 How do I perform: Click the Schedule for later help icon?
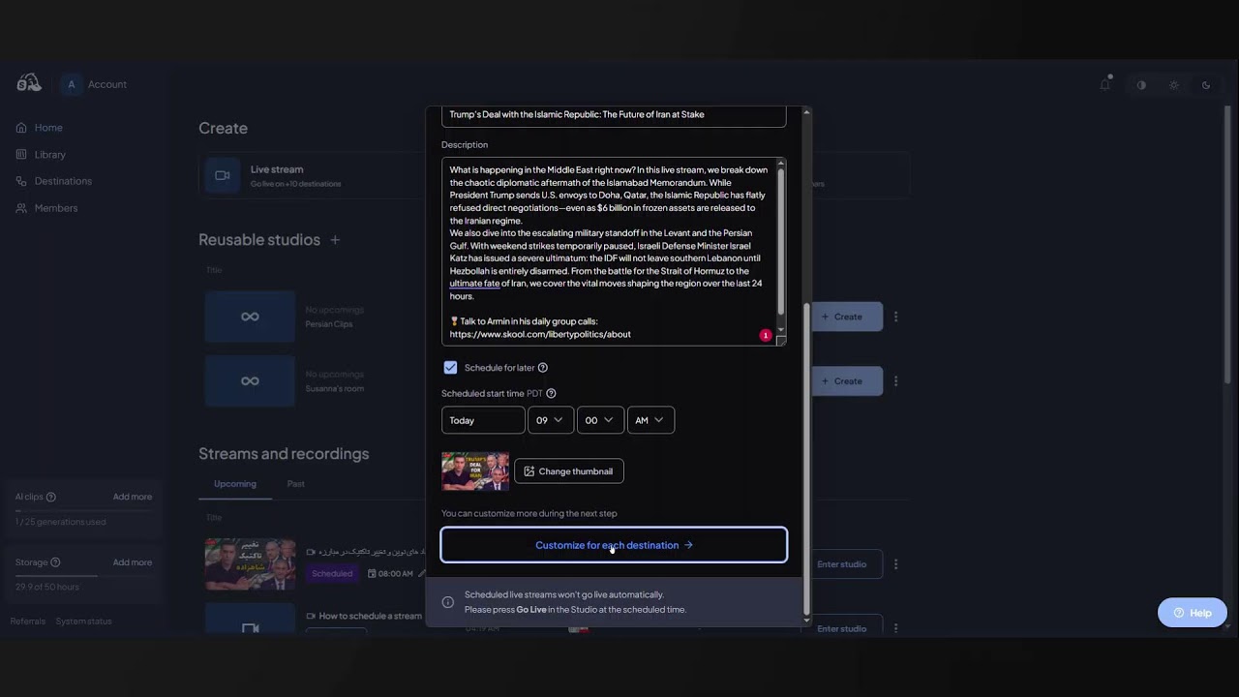click(543, 368)
